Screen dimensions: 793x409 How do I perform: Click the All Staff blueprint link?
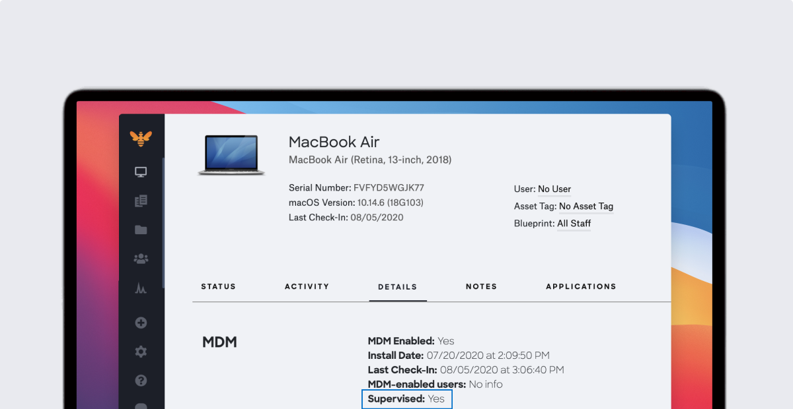(x=574, y=223)
